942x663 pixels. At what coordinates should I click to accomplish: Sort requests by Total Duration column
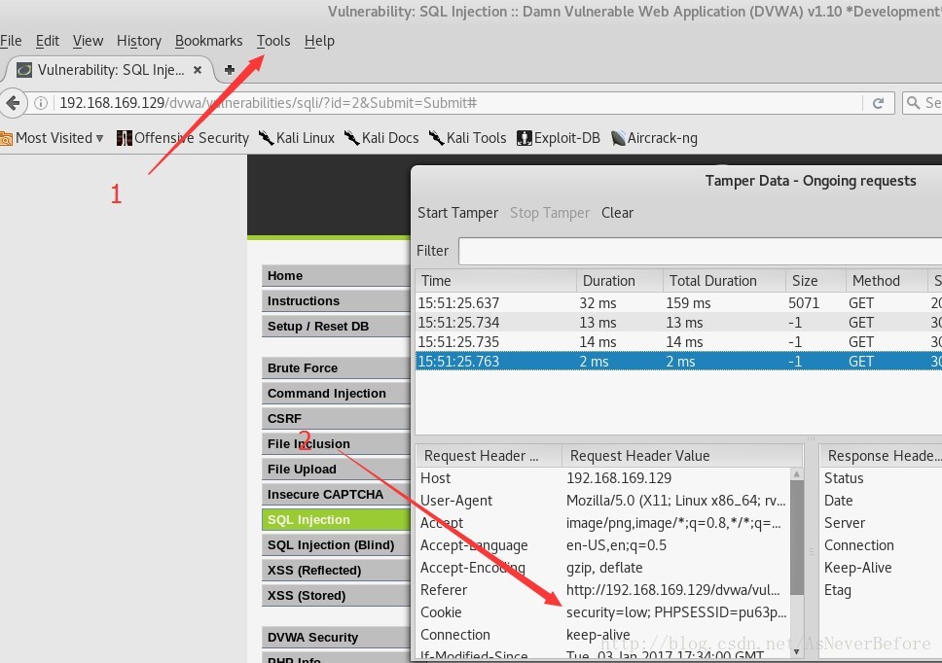pos(724,281)
